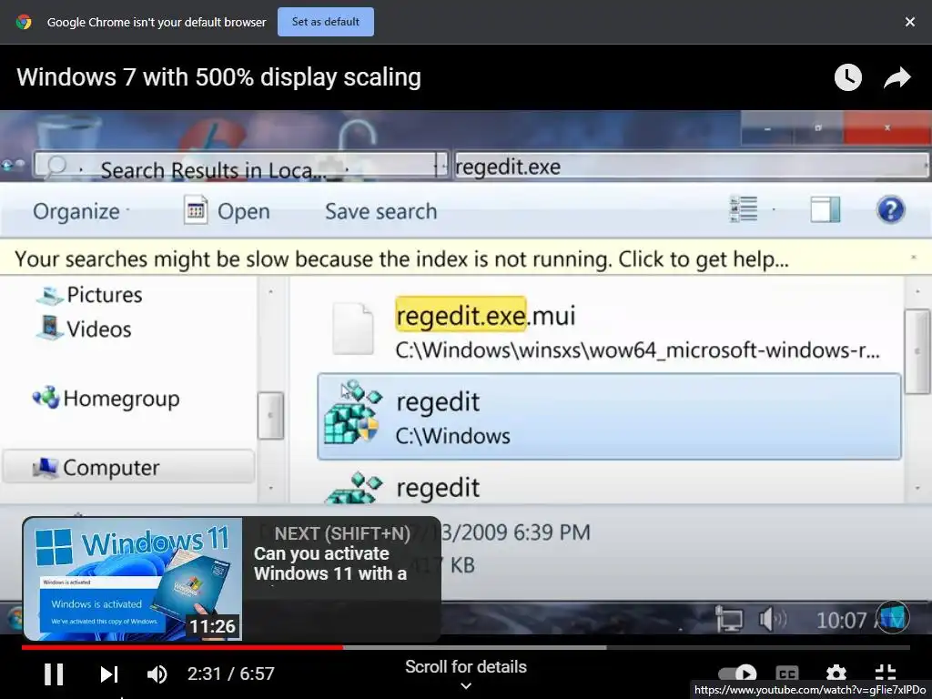932x699 pixels.
Task: Toggle closed captions
Action: click(x=787, y=674)
